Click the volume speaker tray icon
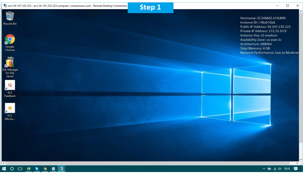Screen dimensions: 303x174 pyautogui.click(x=280, y=169)
